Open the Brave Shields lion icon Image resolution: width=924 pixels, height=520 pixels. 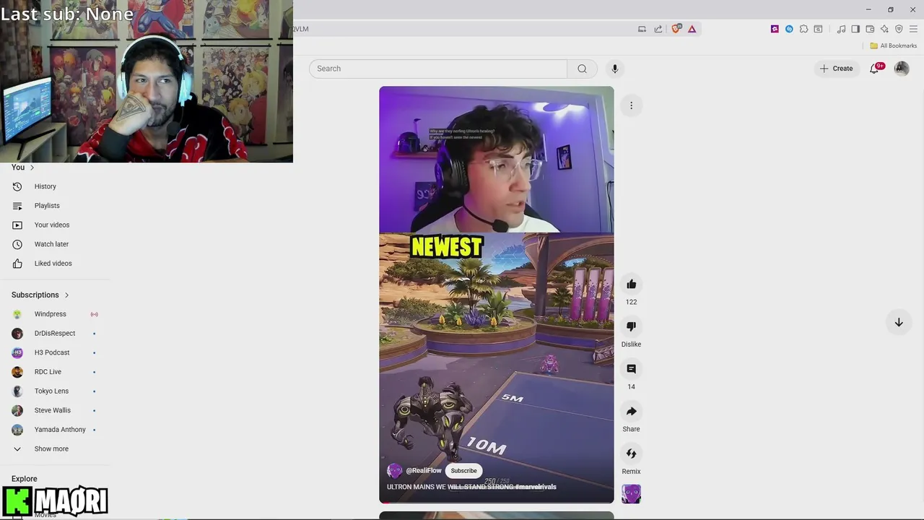pyautogui.click(x=676, y=29)
